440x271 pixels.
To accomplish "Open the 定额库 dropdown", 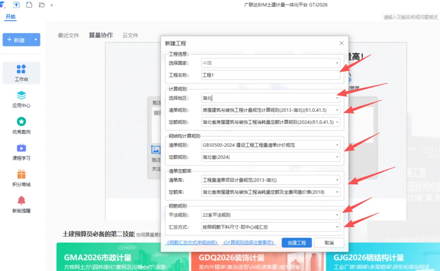I will (271, 192).
